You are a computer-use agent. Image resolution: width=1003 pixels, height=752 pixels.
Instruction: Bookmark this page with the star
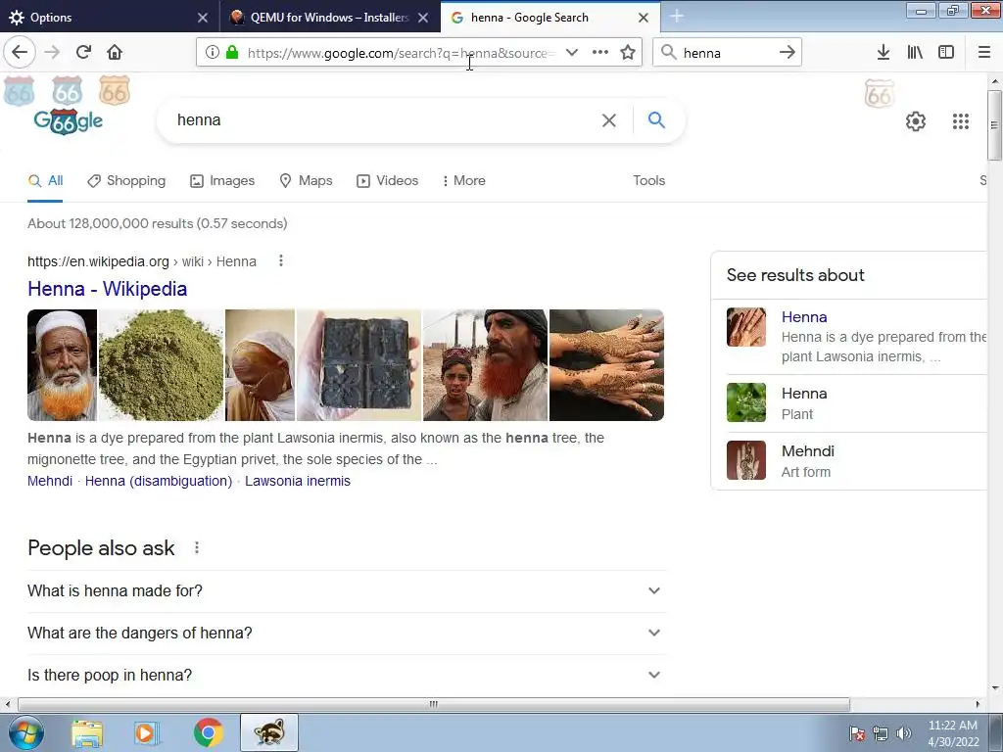point(628,53)
